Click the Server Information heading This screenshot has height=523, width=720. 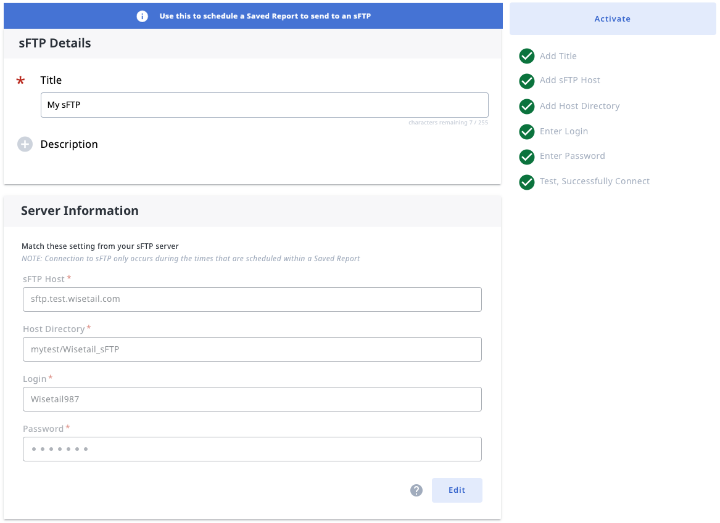(x=80, y=211)
